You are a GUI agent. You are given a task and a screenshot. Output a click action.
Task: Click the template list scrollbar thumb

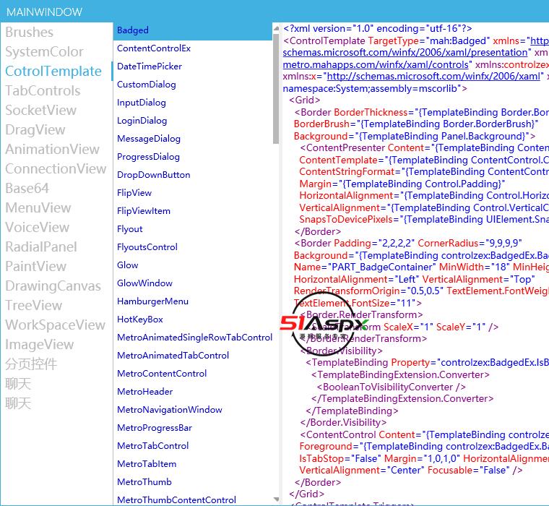[276, 88]
